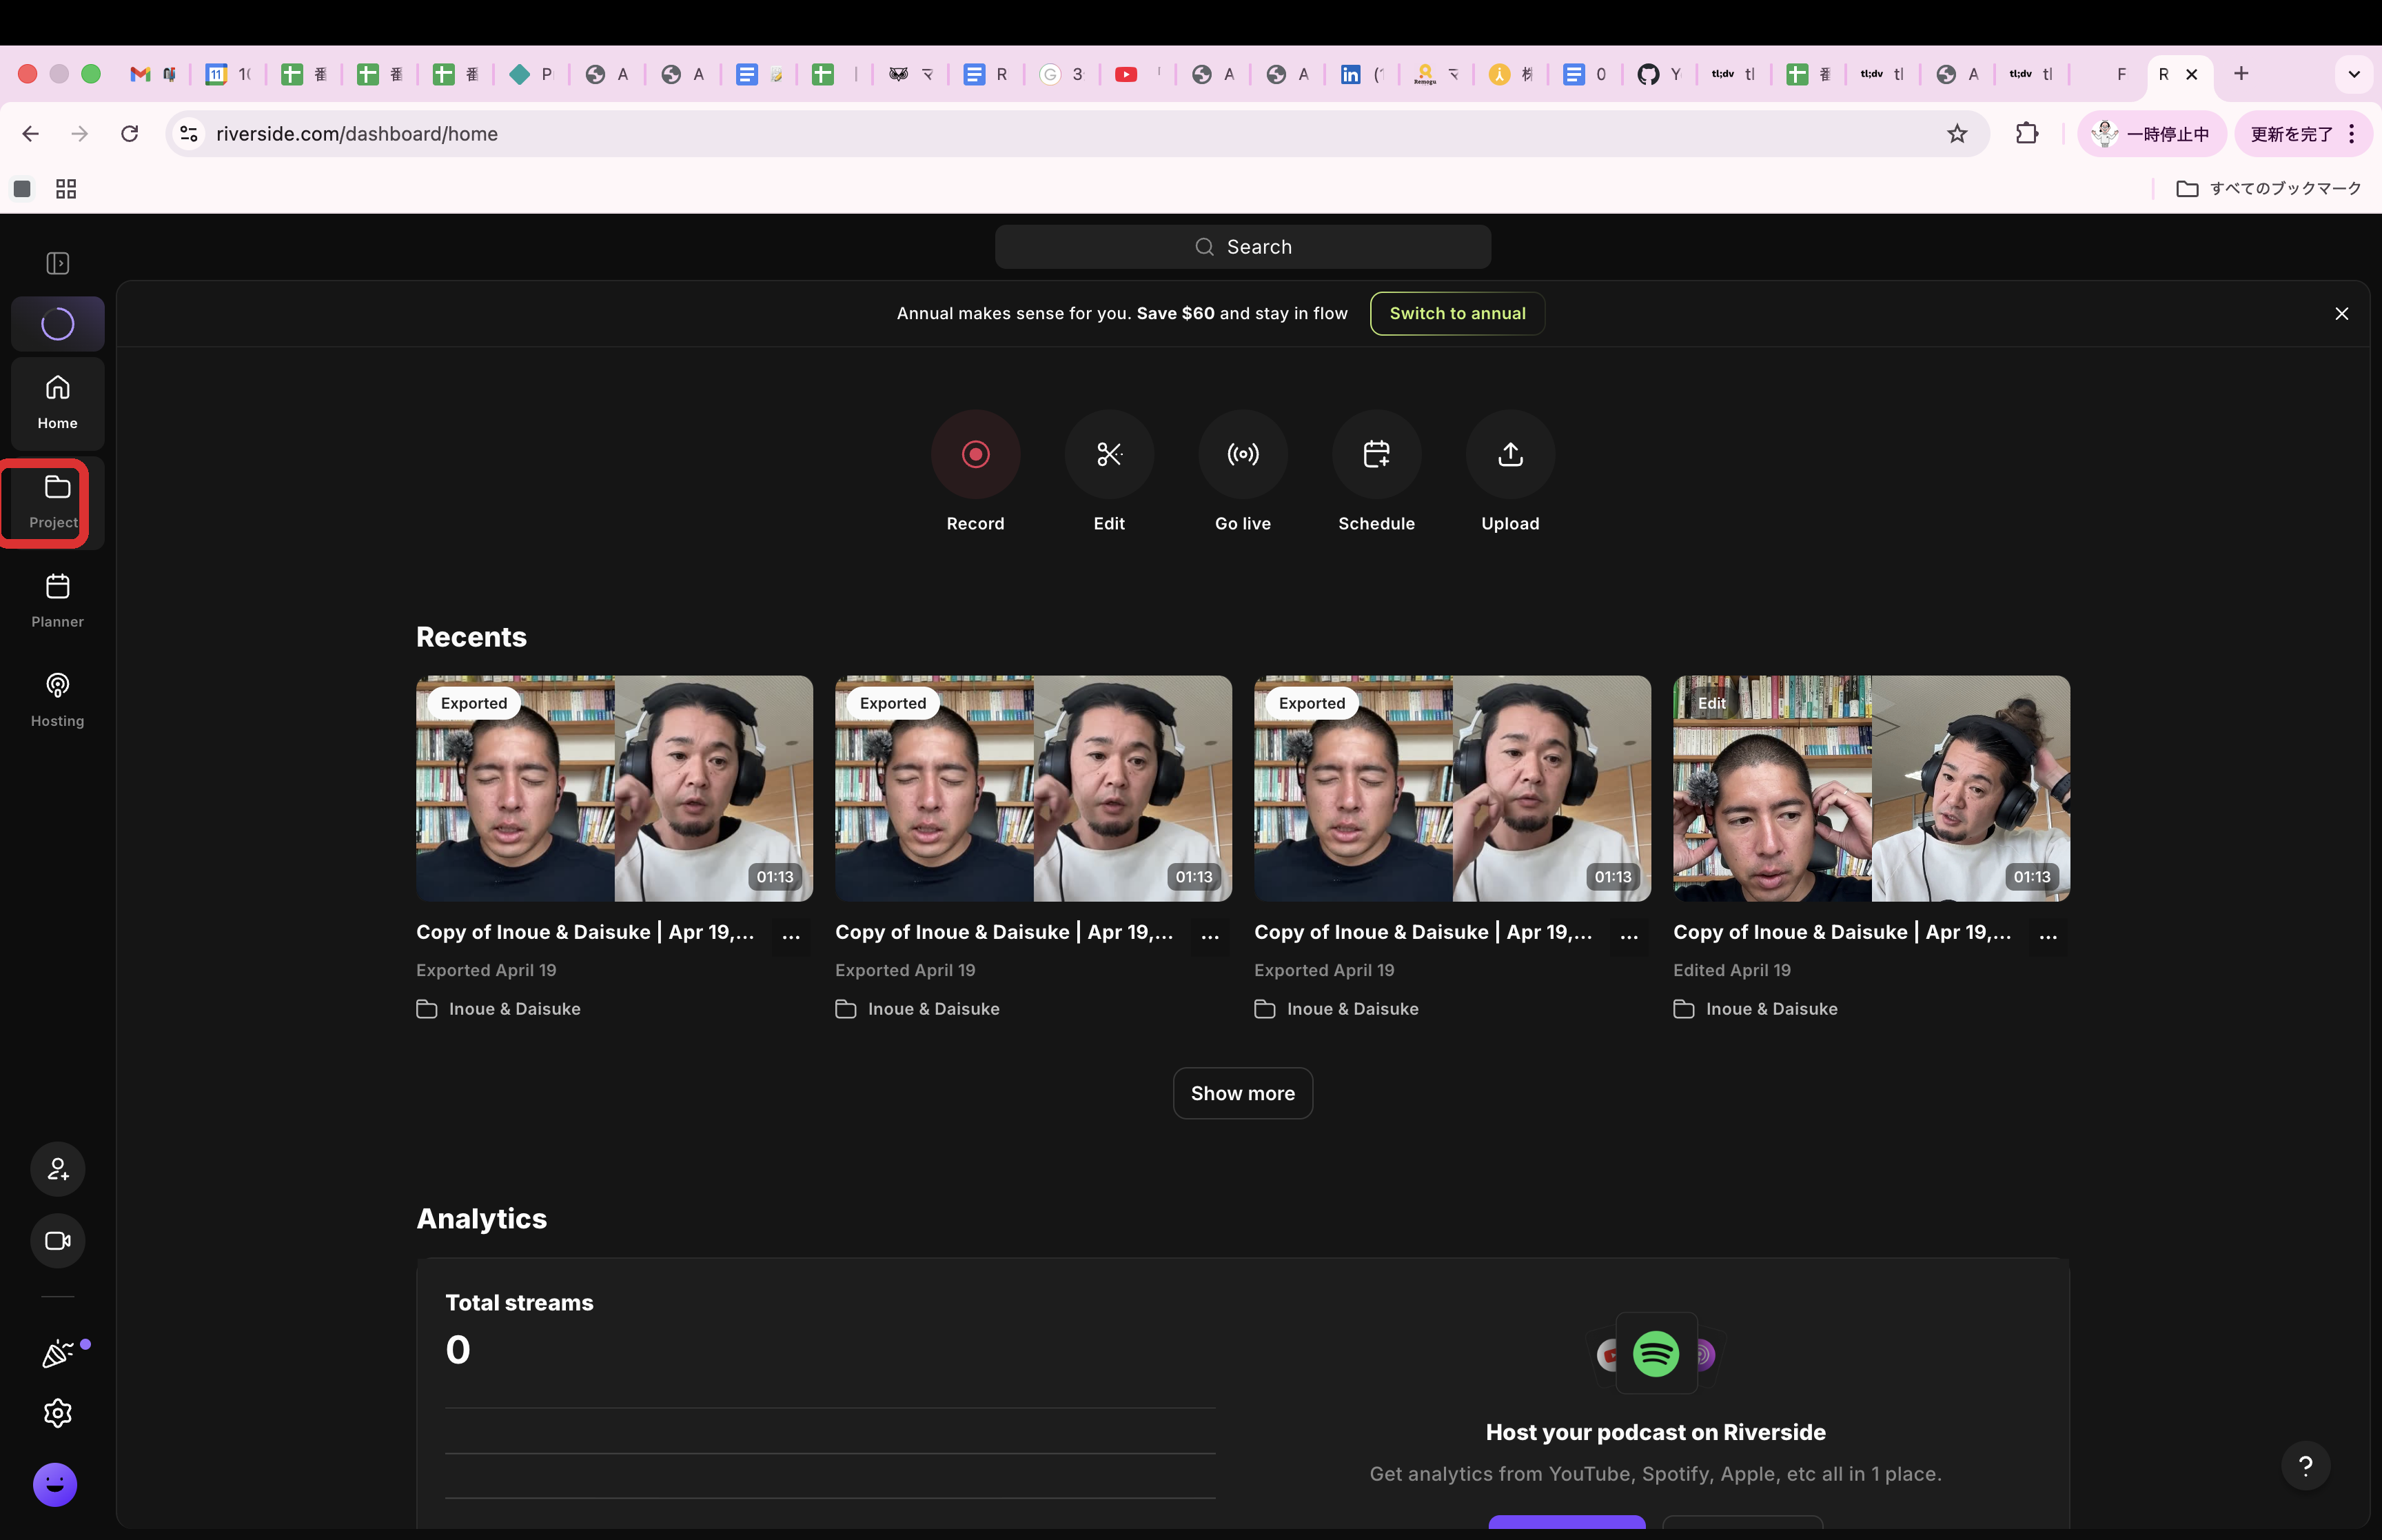Viewport: 2382px width, 1540px height.
Task: Click the Edit scissors icon
Action: click(x=1110, y=455)
